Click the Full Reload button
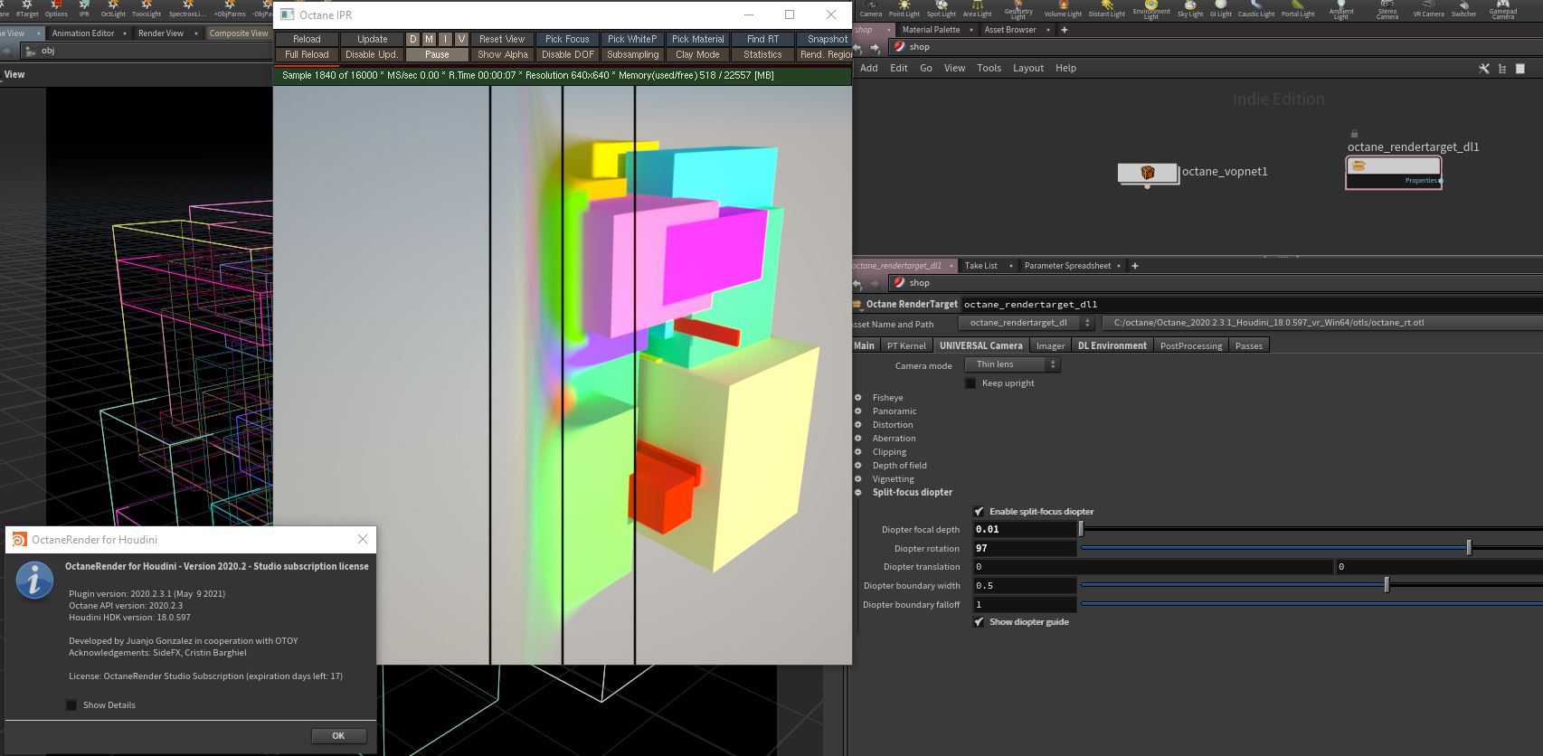The image size is (1543, 756). (x=307, y=54)
